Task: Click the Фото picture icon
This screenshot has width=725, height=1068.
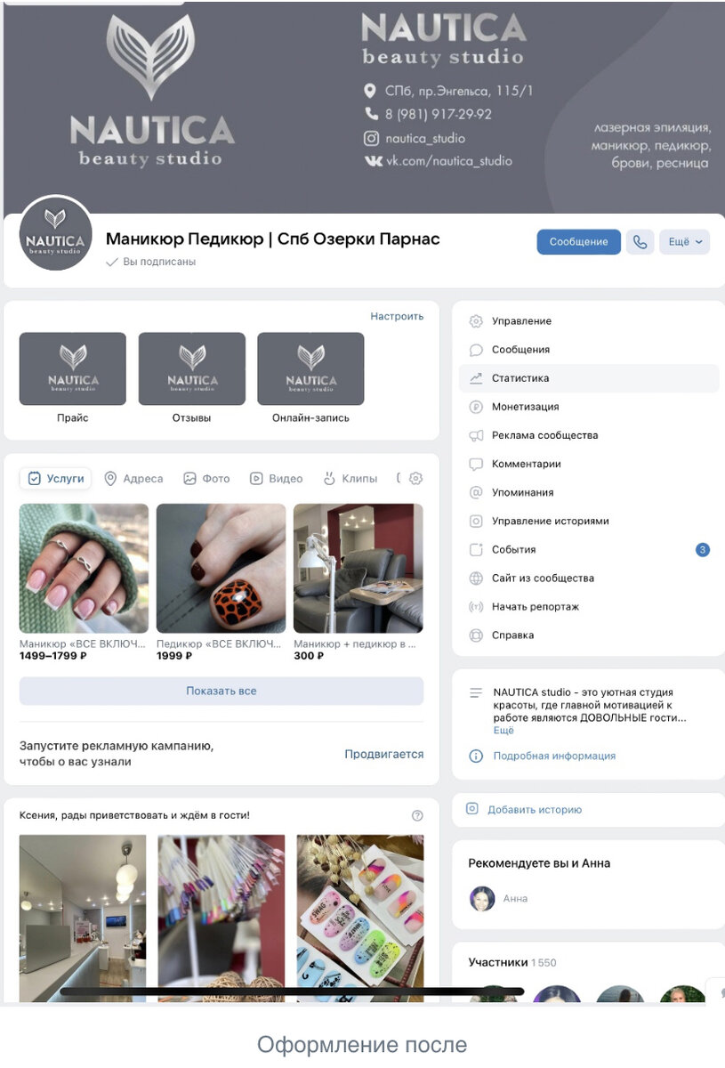Action: tap(189, 478)
